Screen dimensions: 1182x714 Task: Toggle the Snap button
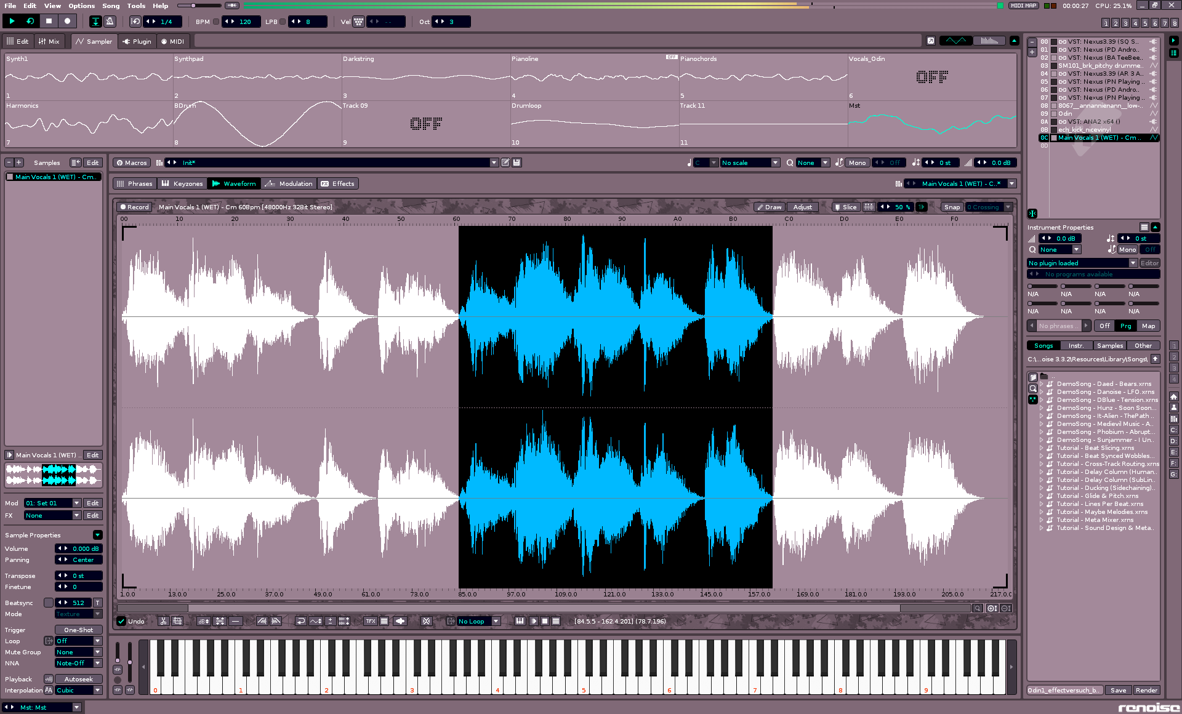click(952, 207)
